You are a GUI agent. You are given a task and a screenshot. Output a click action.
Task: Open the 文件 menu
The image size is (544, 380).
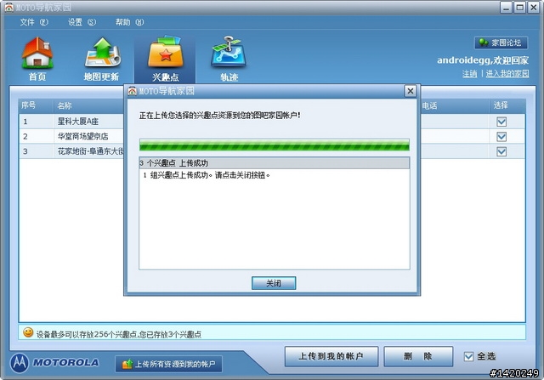click(x=34, y=22)
